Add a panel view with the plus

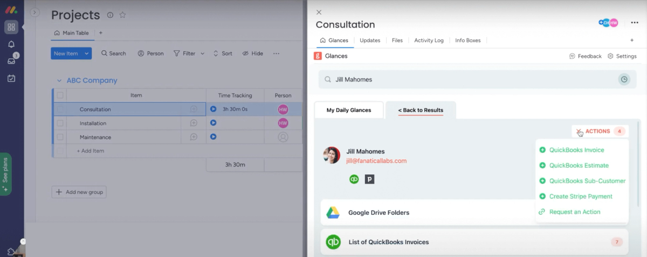coord(632,40)
